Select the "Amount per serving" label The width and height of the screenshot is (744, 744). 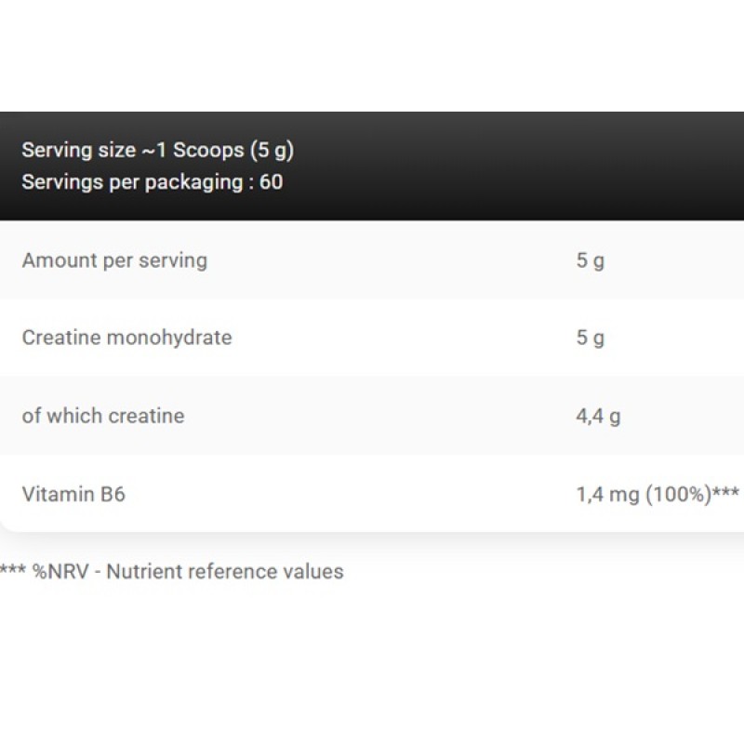pos(114,260)
